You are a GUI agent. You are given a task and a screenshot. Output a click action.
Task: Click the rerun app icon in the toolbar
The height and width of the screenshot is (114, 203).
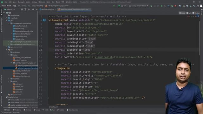[x=151, y=6]
